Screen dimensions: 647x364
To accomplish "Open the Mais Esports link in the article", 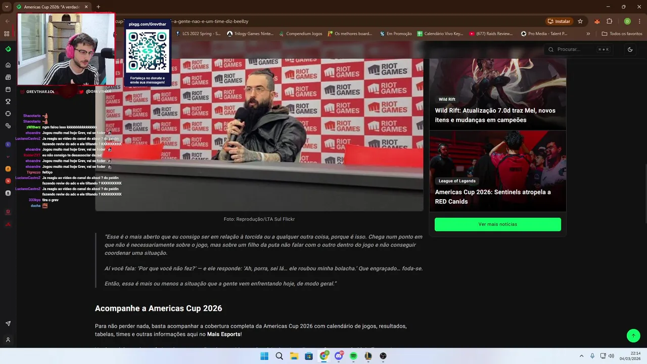I will (223, 335).
